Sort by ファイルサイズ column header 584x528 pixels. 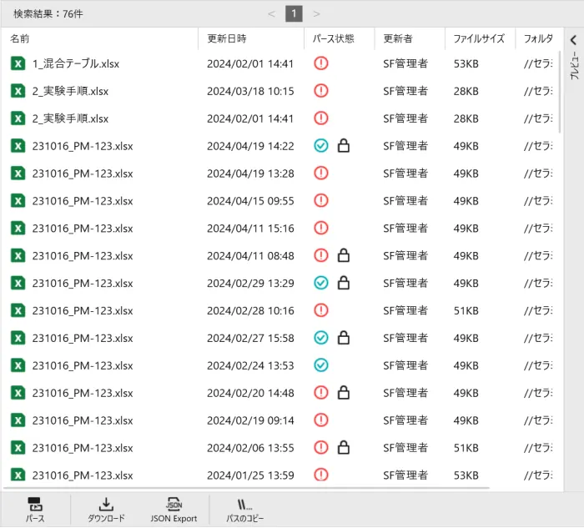(x=479, y=38)
